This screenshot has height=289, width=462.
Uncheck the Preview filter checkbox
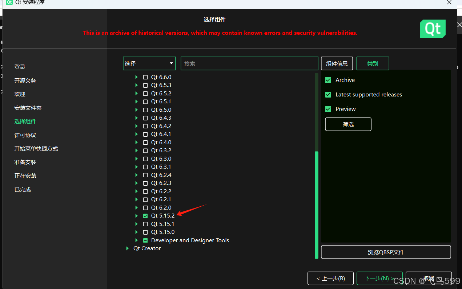[328, 109]
